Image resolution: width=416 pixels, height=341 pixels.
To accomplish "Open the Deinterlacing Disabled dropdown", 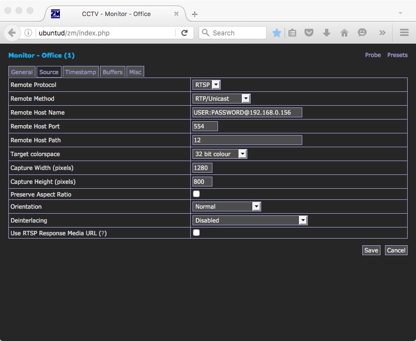I will tap(250, 220).
